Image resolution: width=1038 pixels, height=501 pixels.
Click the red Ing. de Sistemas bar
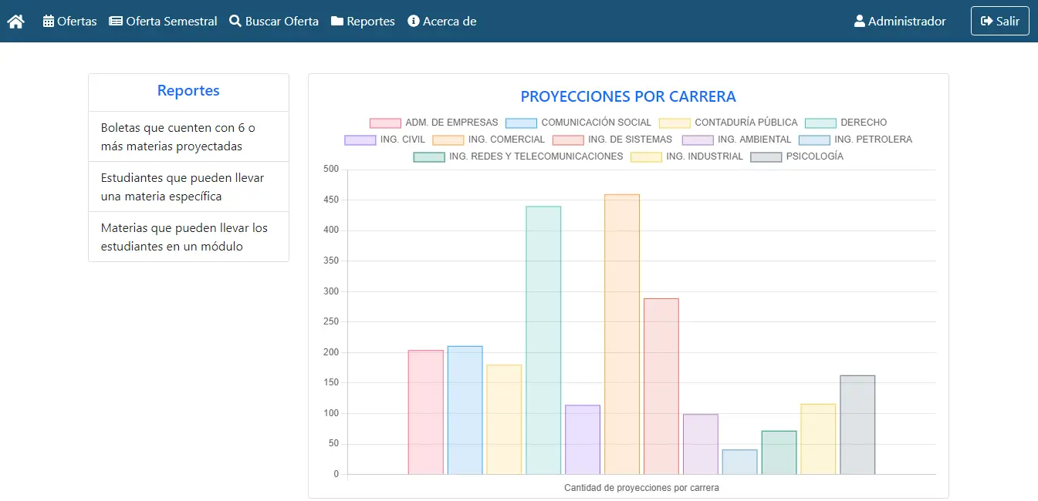tap(661, 386)
